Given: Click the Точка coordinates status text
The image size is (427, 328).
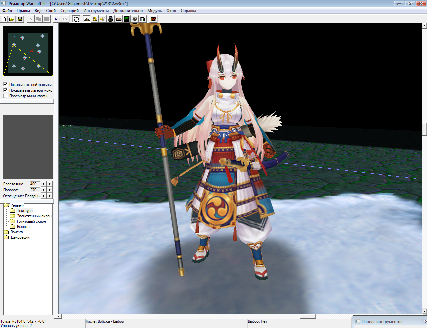Looking at the screenshot, I should click(x=23, y=321).
